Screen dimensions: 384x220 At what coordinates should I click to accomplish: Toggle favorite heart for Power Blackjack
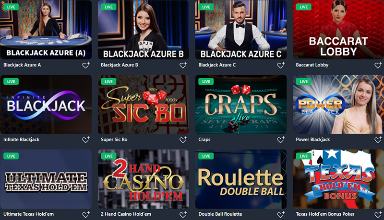pos(378,140)
